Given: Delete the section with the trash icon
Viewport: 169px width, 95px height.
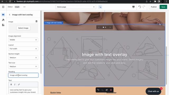Looking at the screenshot, I should (x=111, y=90).
